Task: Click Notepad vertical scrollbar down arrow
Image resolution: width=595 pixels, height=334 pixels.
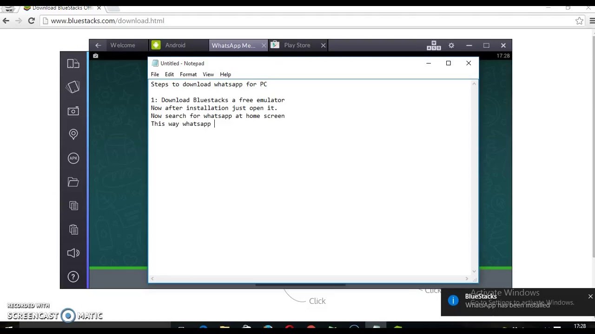Action: (x=474, y=271)
